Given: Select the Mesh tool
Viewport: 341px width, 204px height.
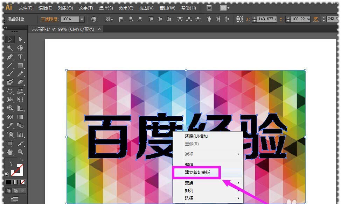Looking at the screenshot, I should 9,117.
